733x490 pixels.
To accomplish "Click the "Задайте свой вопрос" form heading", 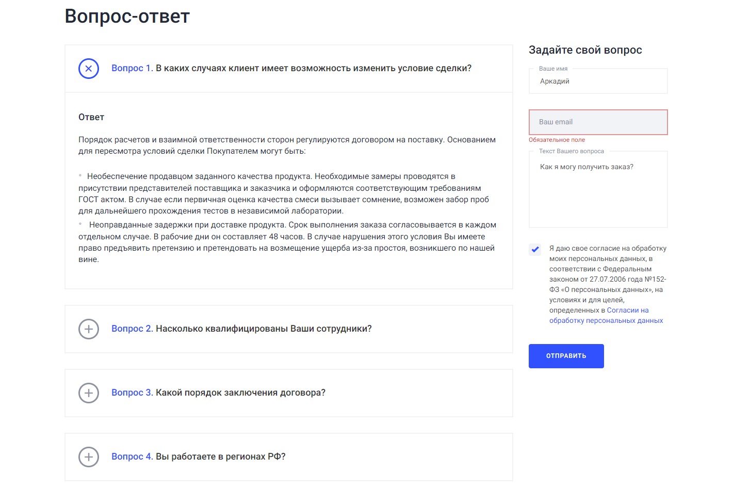I will coord(585,50).
